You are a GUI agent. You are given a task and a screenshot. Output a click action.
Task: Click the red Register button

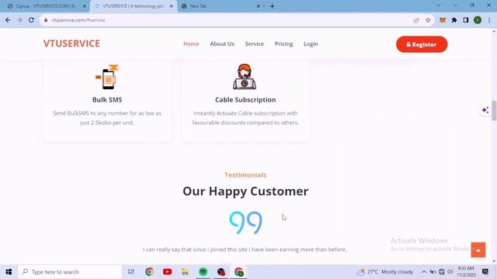[422, 44]
